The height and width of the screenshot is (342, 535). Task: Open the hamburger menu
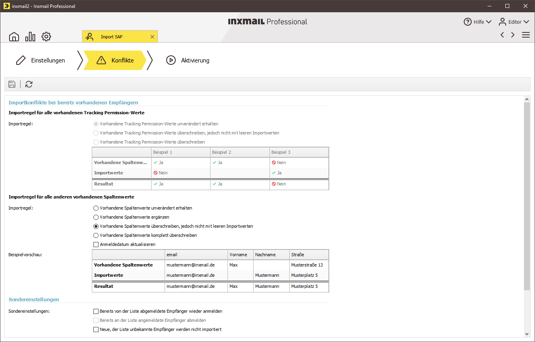(x=526, y=35)
